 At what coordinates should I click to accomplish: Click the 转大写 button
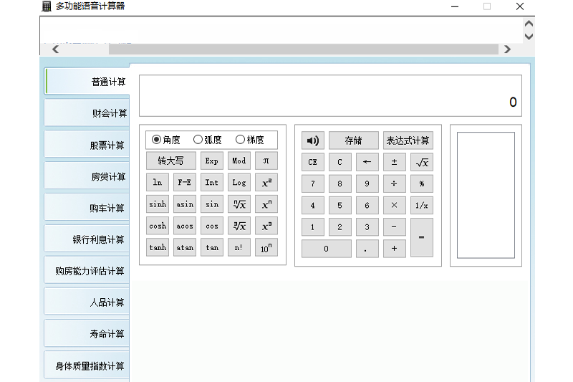[170, 161]
